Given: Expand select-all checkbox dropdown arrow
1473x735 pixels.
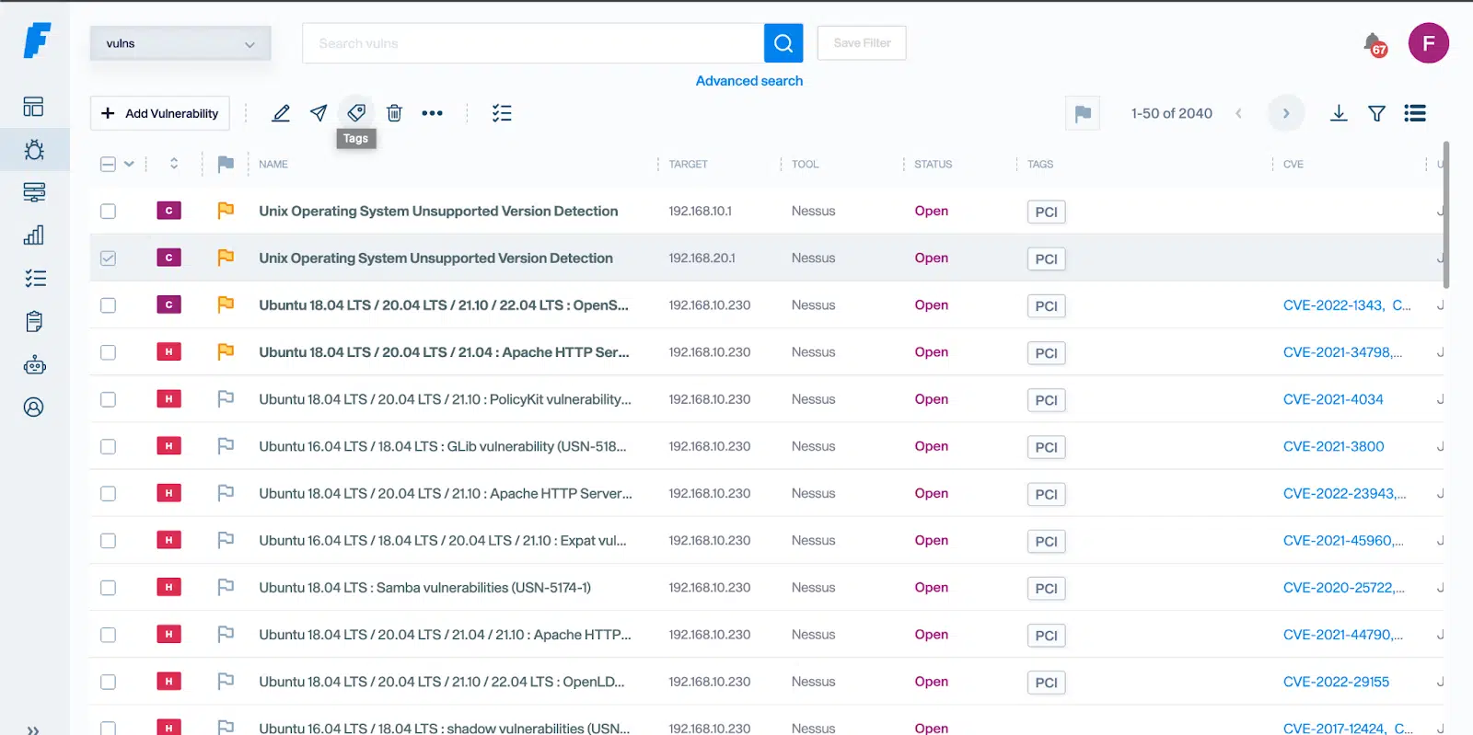Looking at the screenshot, I should pyautogui.click(x=129, y=164).
